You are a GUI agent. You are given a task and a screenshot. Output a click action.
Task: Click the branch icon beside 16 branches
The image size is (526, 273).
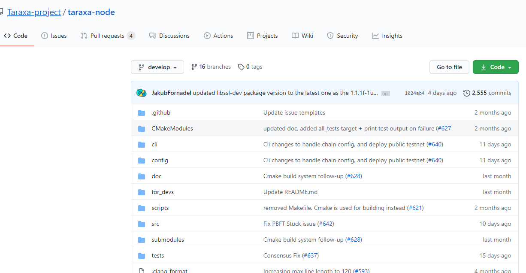[x=194, y=67]
